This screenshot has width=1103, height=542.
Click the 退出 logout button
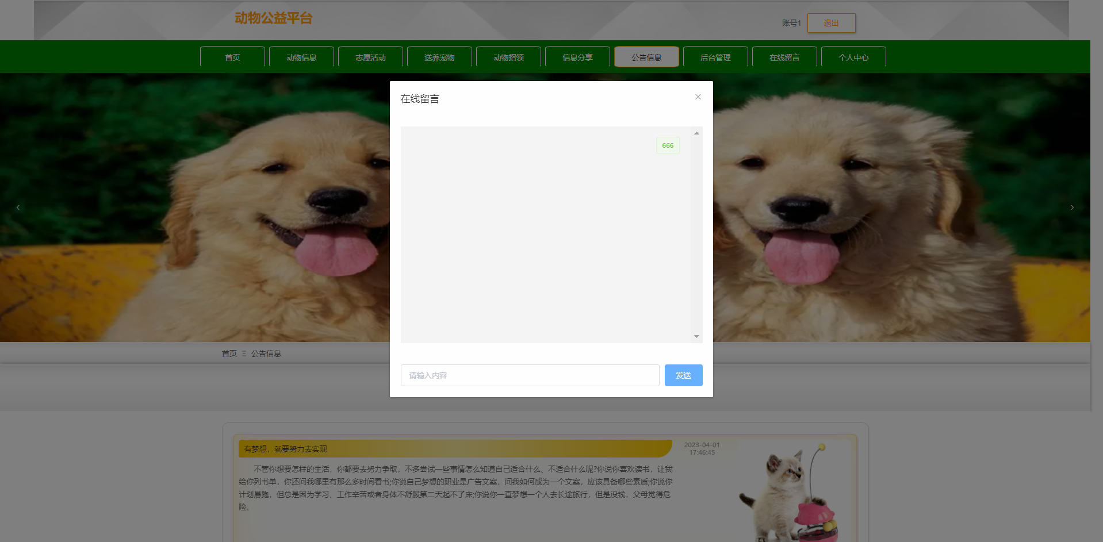click(x=831, y=23)
